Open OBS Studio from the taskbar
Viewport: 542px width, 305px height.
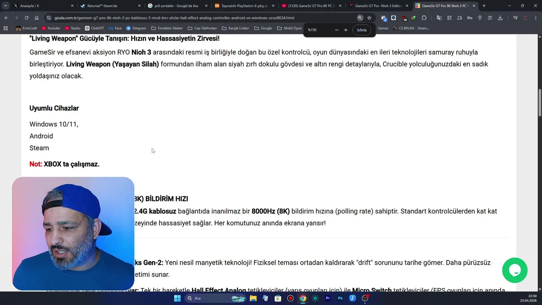click(x=365, y=298)
